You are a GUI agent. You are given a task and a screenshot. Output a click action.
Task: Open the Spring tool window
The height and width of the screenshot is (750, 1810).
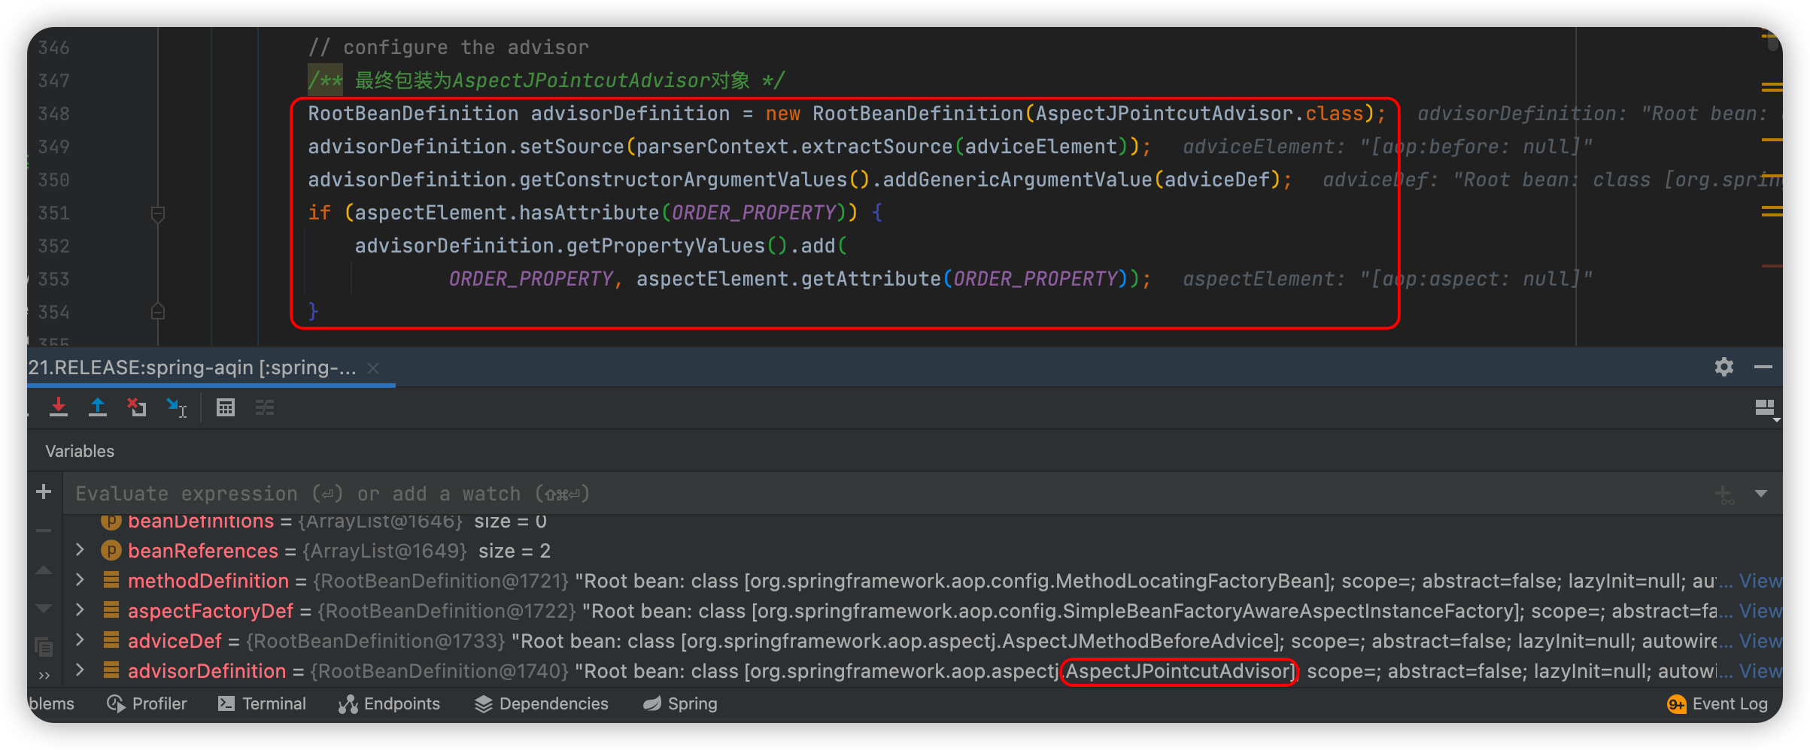pyautogui.click(x=680, y=703)
